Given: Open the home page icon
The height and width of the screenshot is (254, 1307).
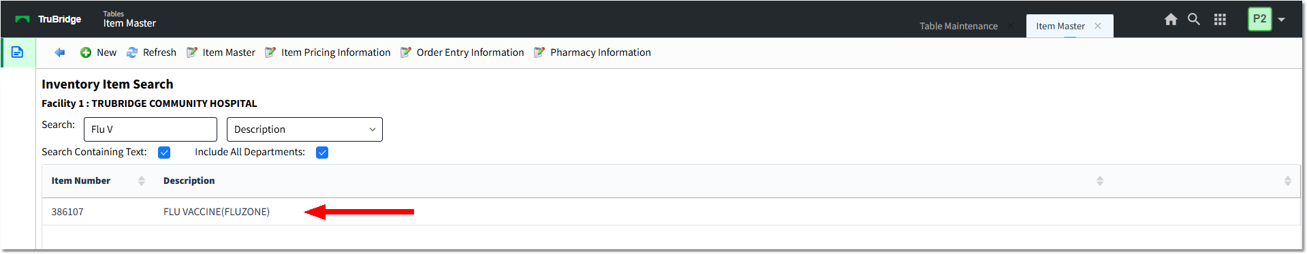Looking at the screenshot, I should coord(1171,19).
